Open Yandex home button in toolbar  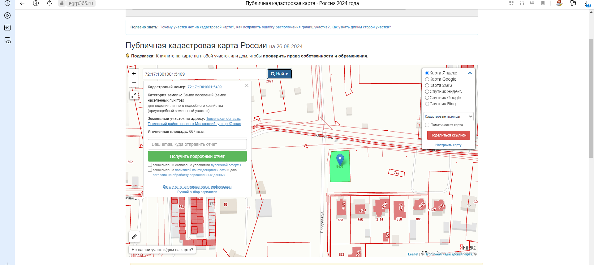coord(36,3)
